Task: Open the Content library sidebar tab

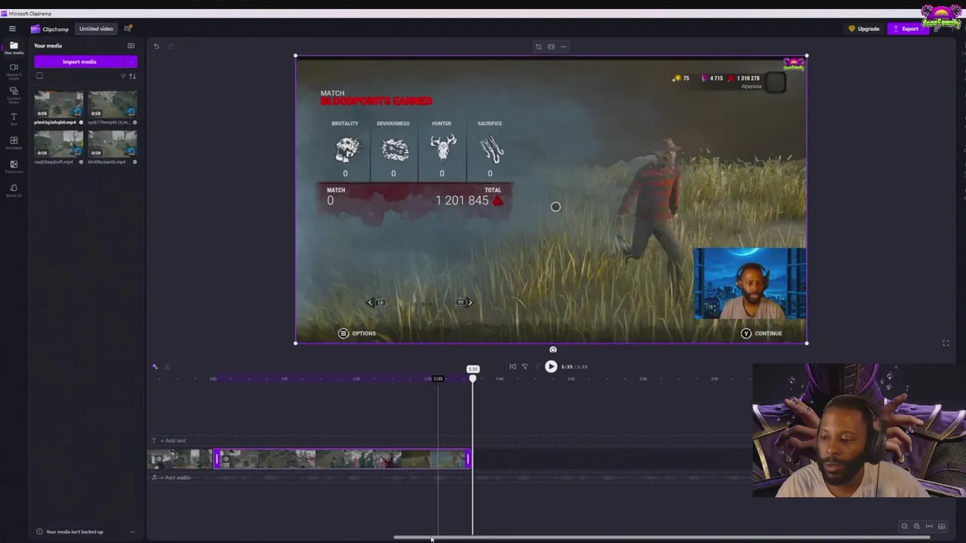Action: pos(14,94)
